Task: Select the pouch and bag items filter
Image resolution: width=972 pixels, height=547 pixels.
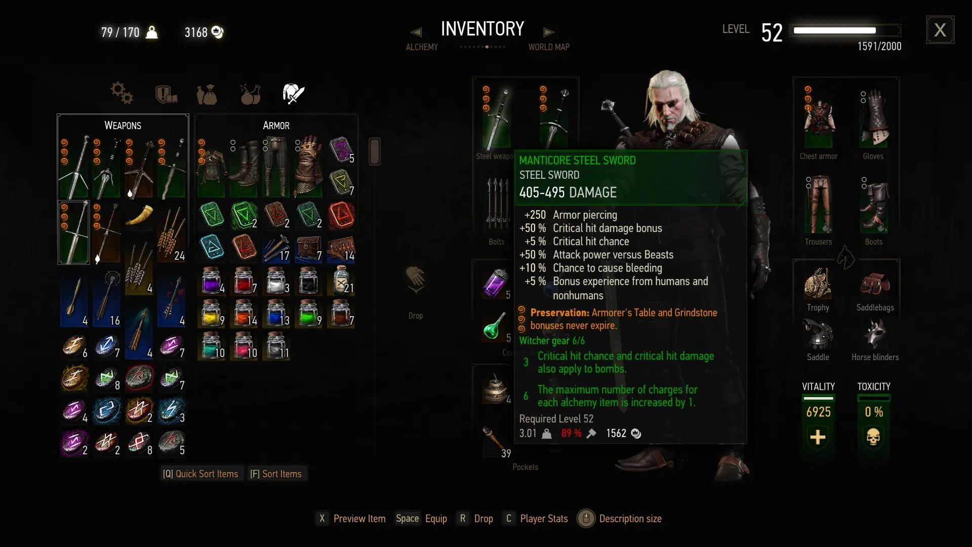Action: pos(207,94)
